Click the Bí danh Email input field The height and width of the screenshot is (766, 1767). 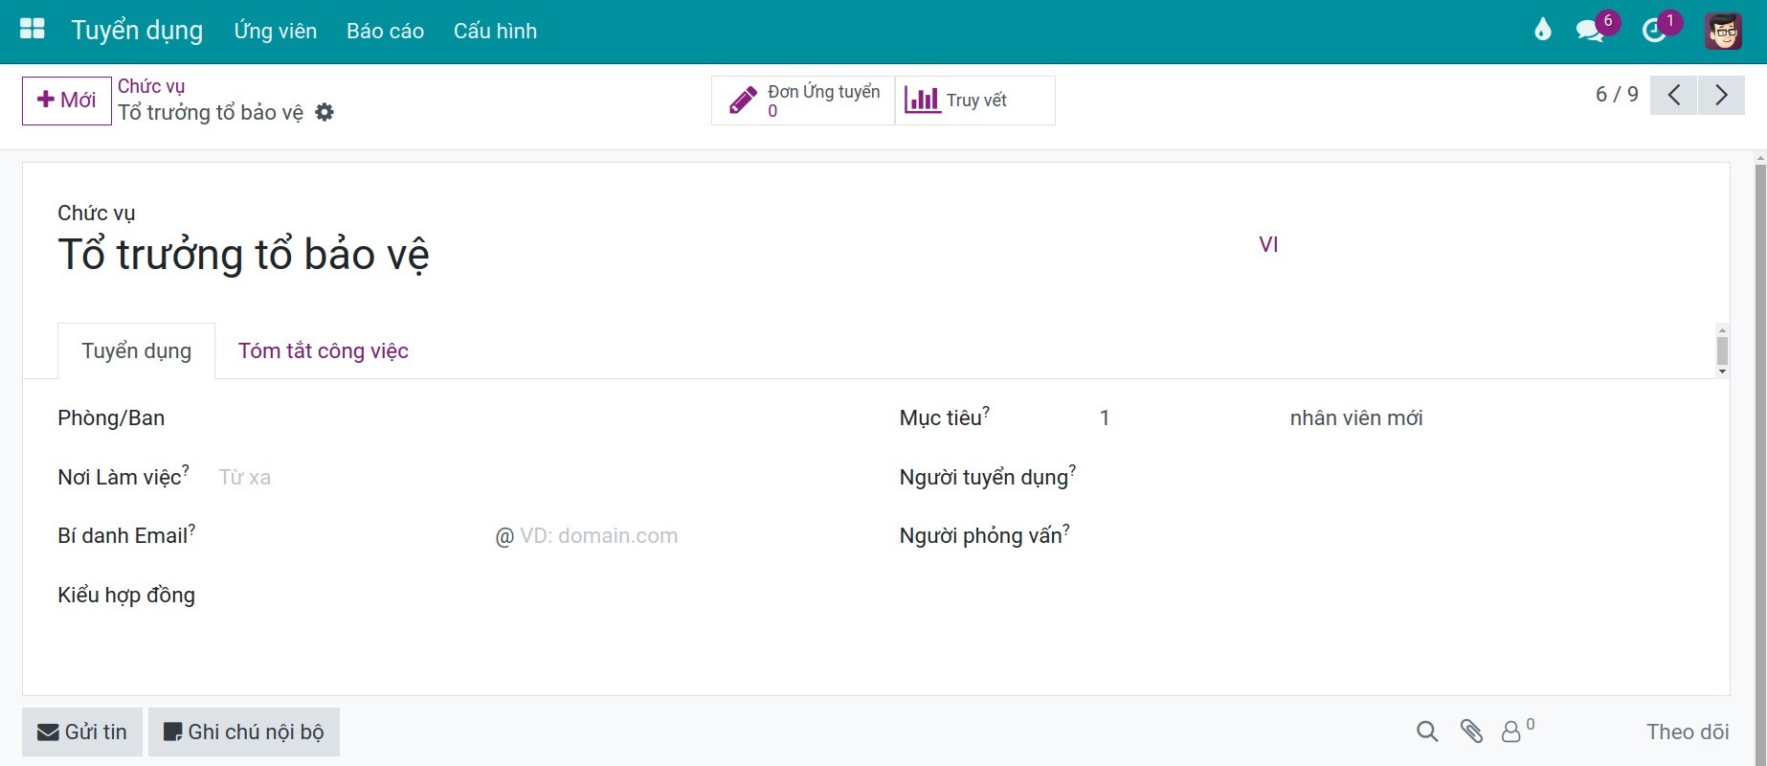(352, 536)
